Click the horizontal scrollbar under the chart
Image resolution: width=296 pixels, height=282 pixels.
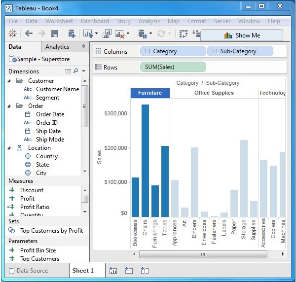(202, 254)
